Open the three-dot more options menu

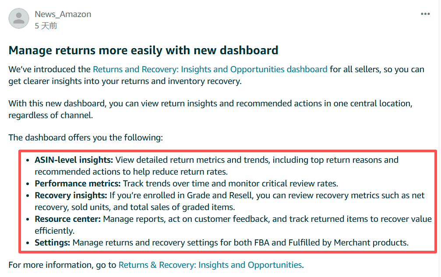click(425, 14)
